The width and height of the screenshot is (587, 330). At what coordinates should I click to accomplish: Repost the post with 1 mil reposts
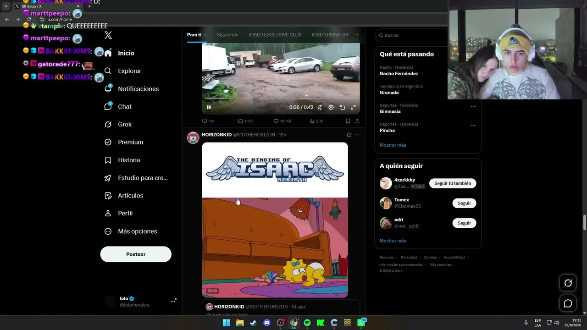pos(245,121)
